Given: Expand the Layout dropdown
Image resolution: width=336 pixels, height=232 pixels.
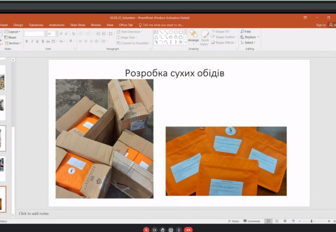Looking at the screenshot, I should 13,32.
